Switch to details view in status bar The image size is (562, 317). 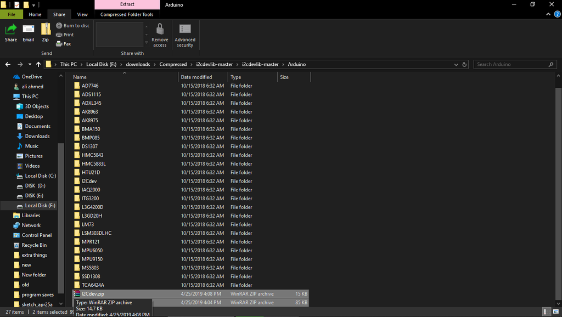[x=546, y=312]
